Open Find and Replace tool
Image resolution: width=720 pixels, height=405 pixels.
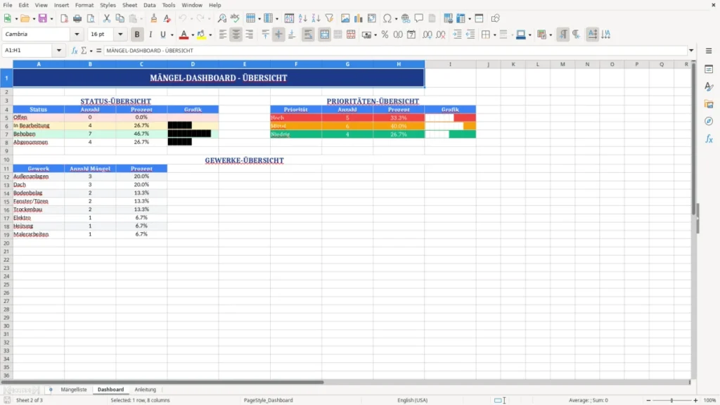click(x=221, y=18)
